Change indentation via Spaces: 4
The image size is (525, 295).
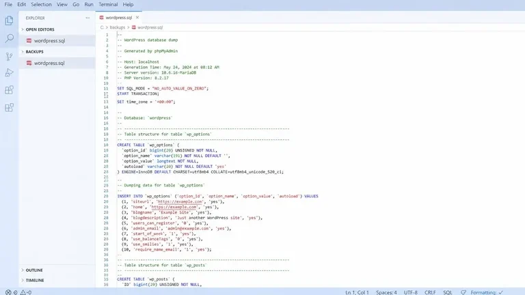tap(386, 292)
